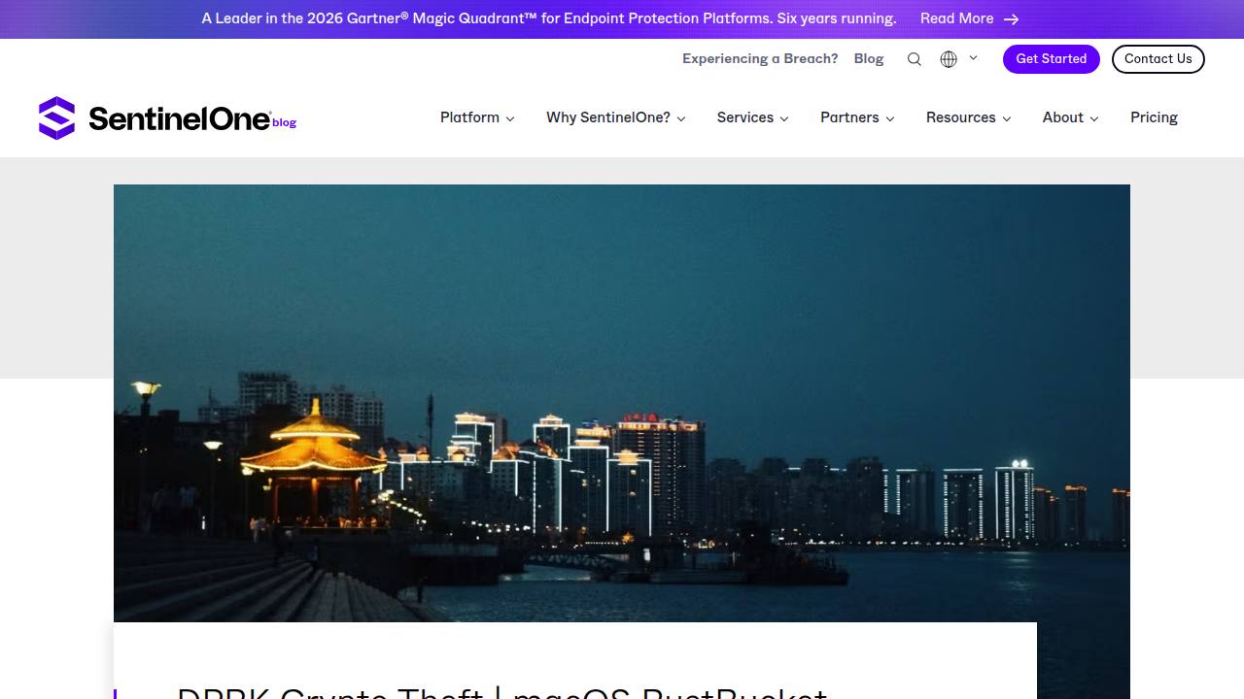Expand the Services menu
The height and width of the screenshot is (699, 1244).
(753, 117)
